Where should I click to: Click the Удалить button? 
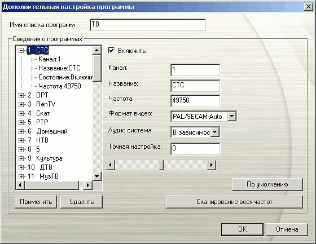(x=81, y=202)
